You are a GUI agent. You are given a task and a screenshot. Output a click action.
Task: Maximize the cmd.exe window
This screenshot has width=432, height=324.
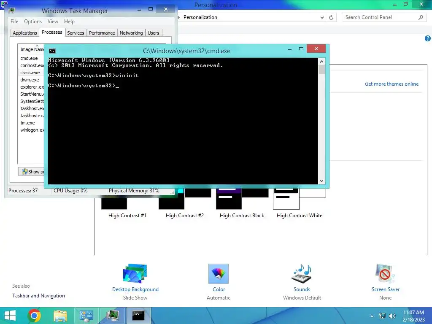pos(301,49)
